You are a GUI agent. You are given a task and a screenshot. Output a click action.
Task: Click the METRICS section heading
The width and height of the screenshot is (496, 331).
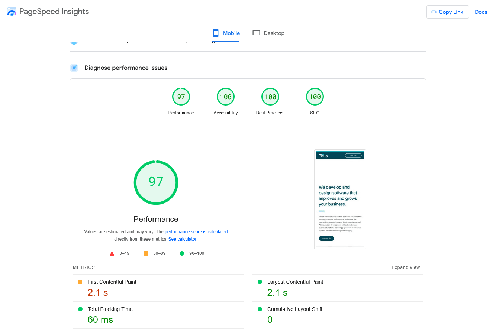84,267
